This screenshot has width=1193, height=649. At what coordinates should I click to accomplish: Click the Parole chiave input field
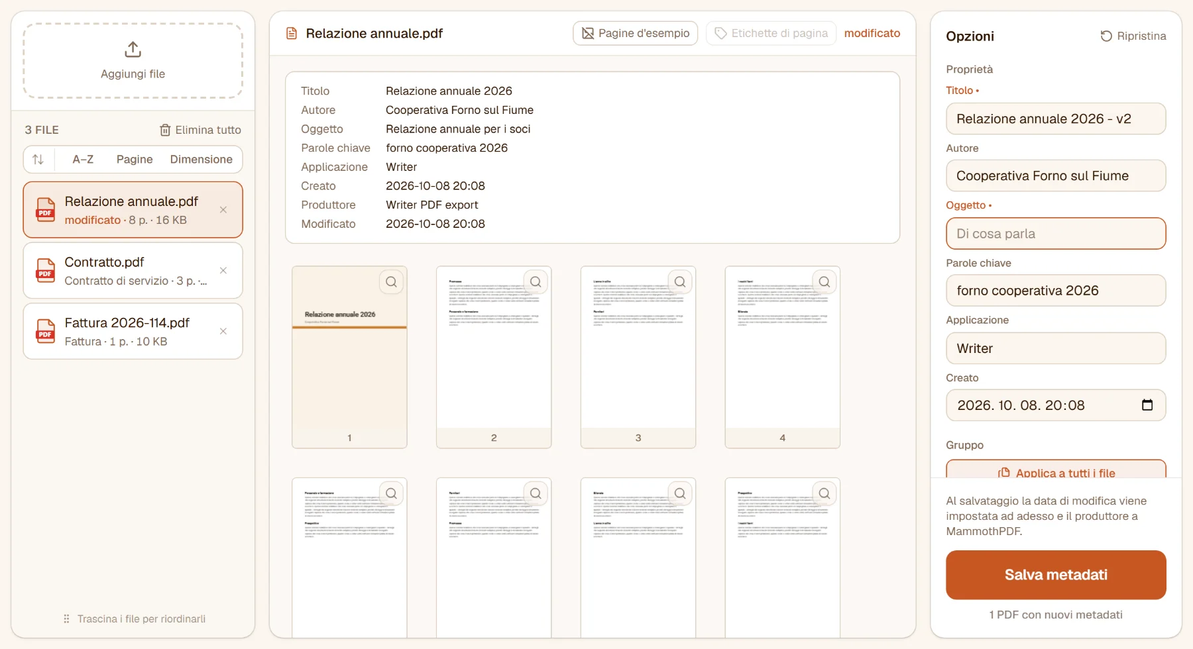point(1056,291)
